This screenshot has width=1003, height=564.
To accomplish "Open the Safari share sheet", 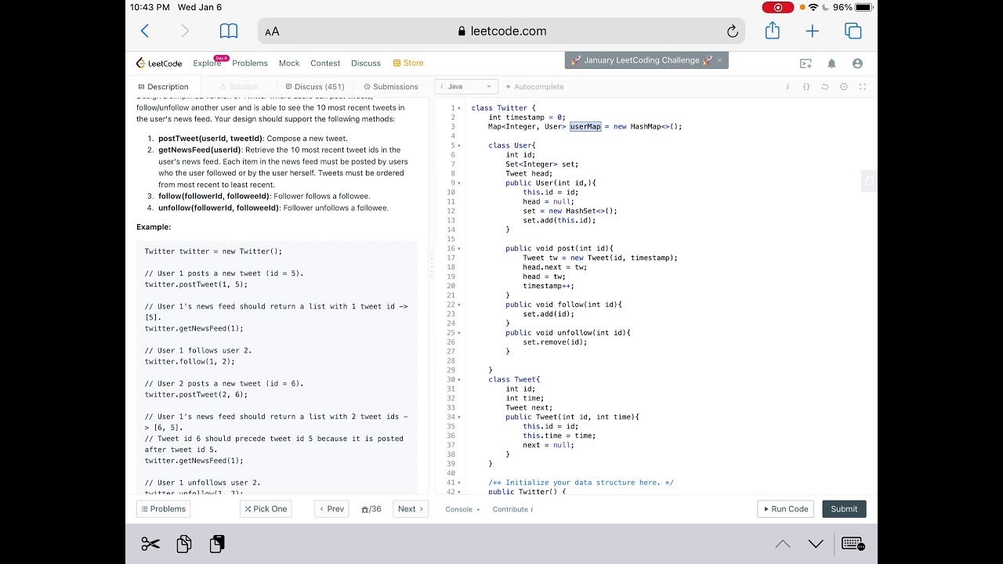I will click(773, 31).
